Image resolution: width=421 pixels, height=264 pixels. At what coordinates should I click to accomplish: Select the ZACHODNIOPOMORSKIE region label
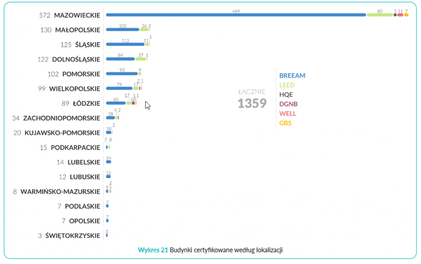62,118
